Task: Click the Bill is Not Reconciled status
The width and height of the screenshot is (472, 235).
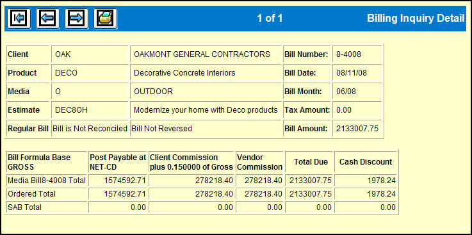Action: coord(90,129)
